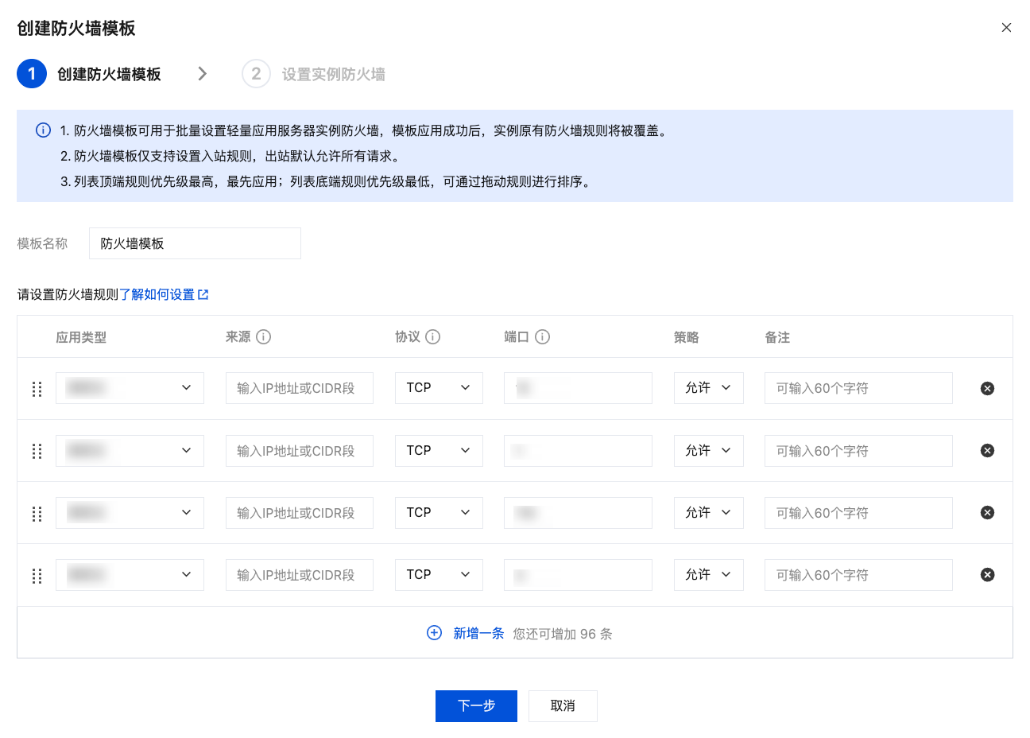Close the 创建防火墙模板 dialog
The image size is (1030, 738).
click(x=1006, y=28)
